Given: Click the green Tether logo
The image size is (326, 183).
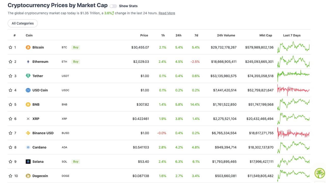Looking at the screenshot, I should coord(28,76).
